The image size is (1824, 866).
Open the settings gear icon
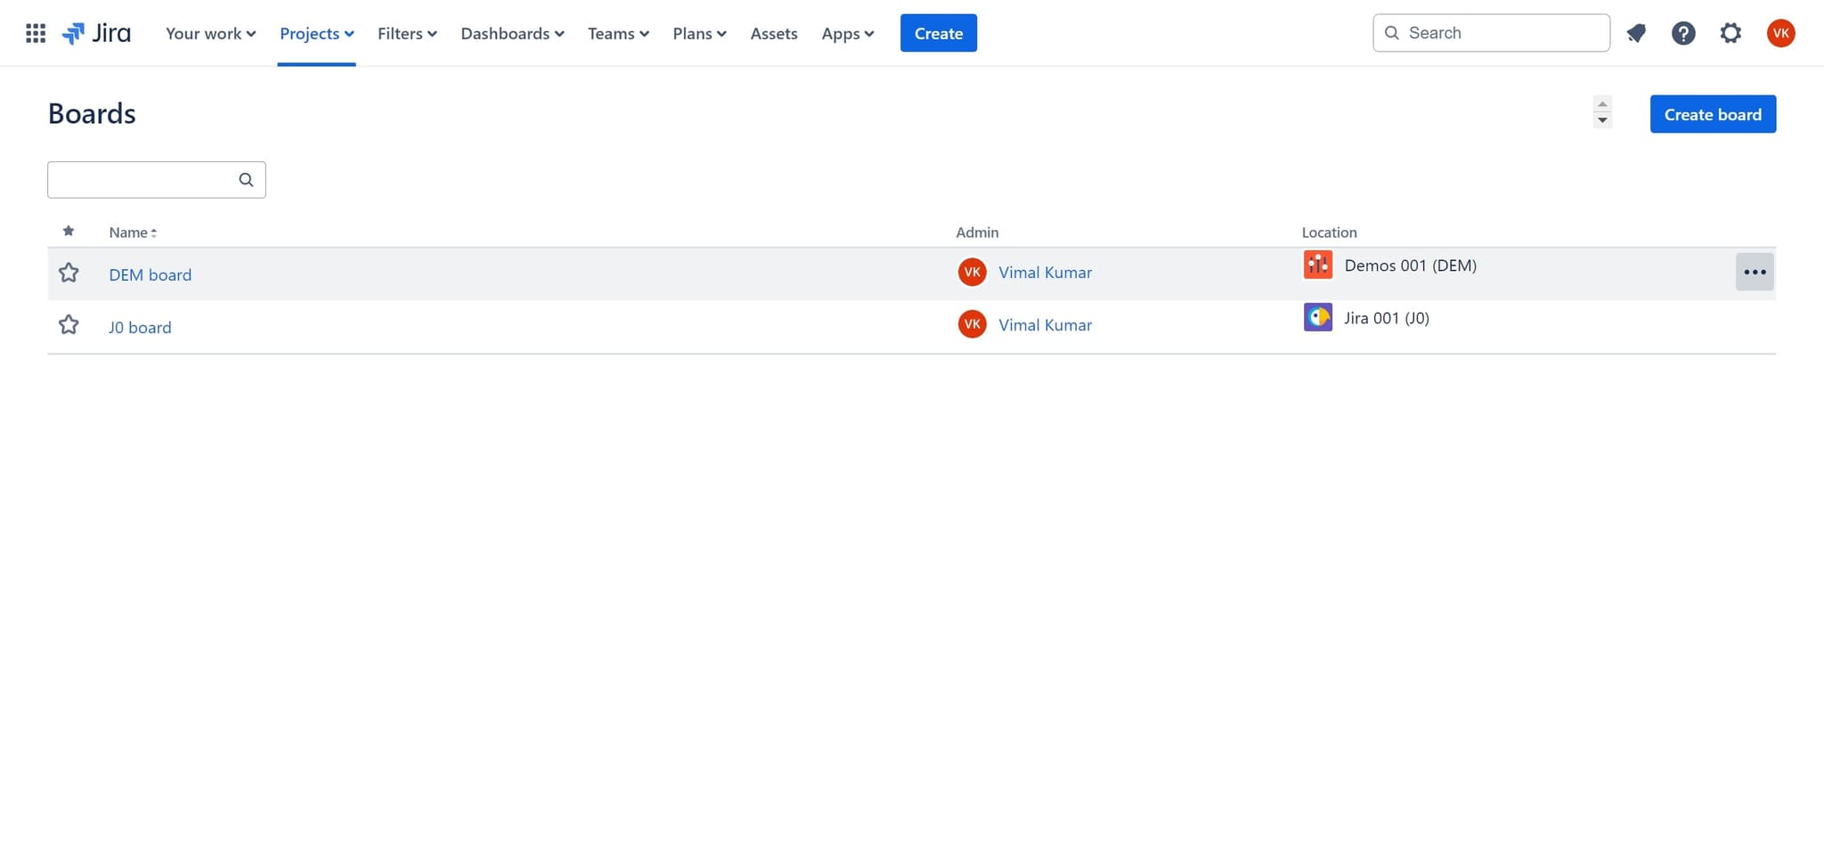tap(1730, 33)
